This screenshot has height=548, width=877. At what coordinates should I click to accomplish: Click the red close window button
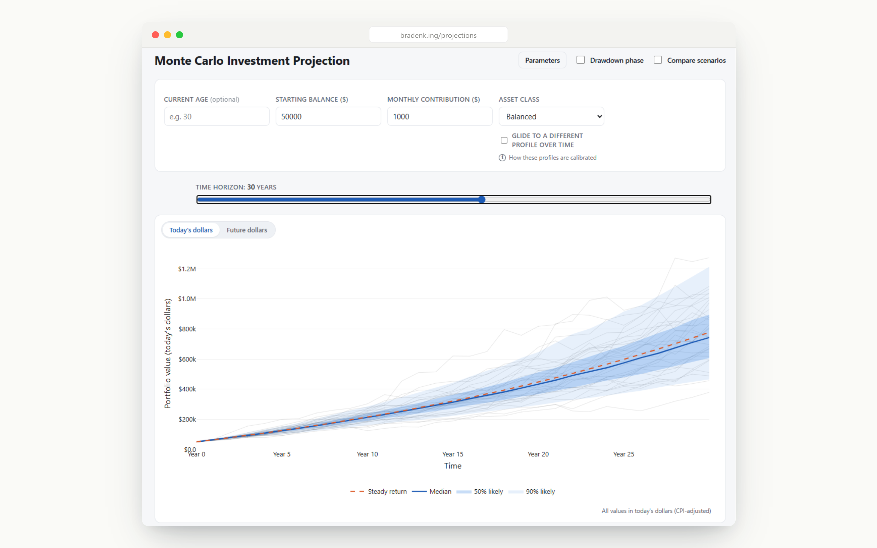tap(155, 35)
